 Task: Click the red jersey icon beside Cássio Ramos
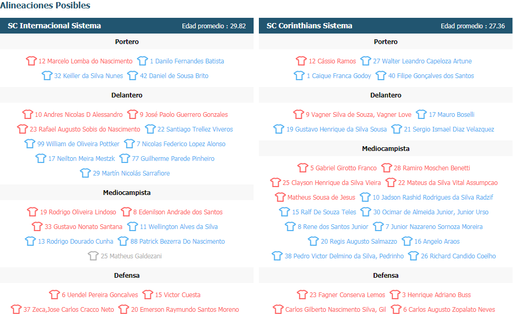pyautogui.click(x=301, y=61)
